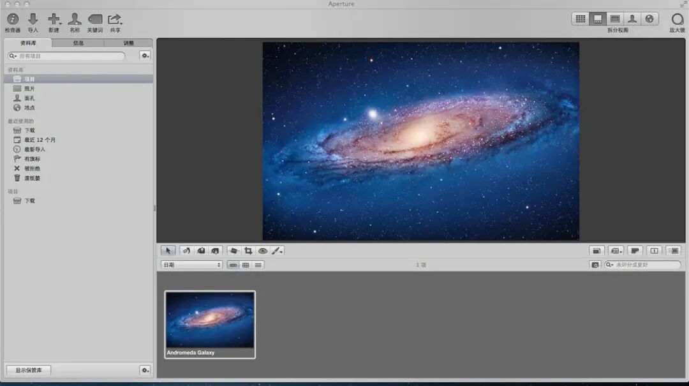The image size is (689, 386).
Task: Click the Places globe in the view switcher
Action: [x=649, y=19]
